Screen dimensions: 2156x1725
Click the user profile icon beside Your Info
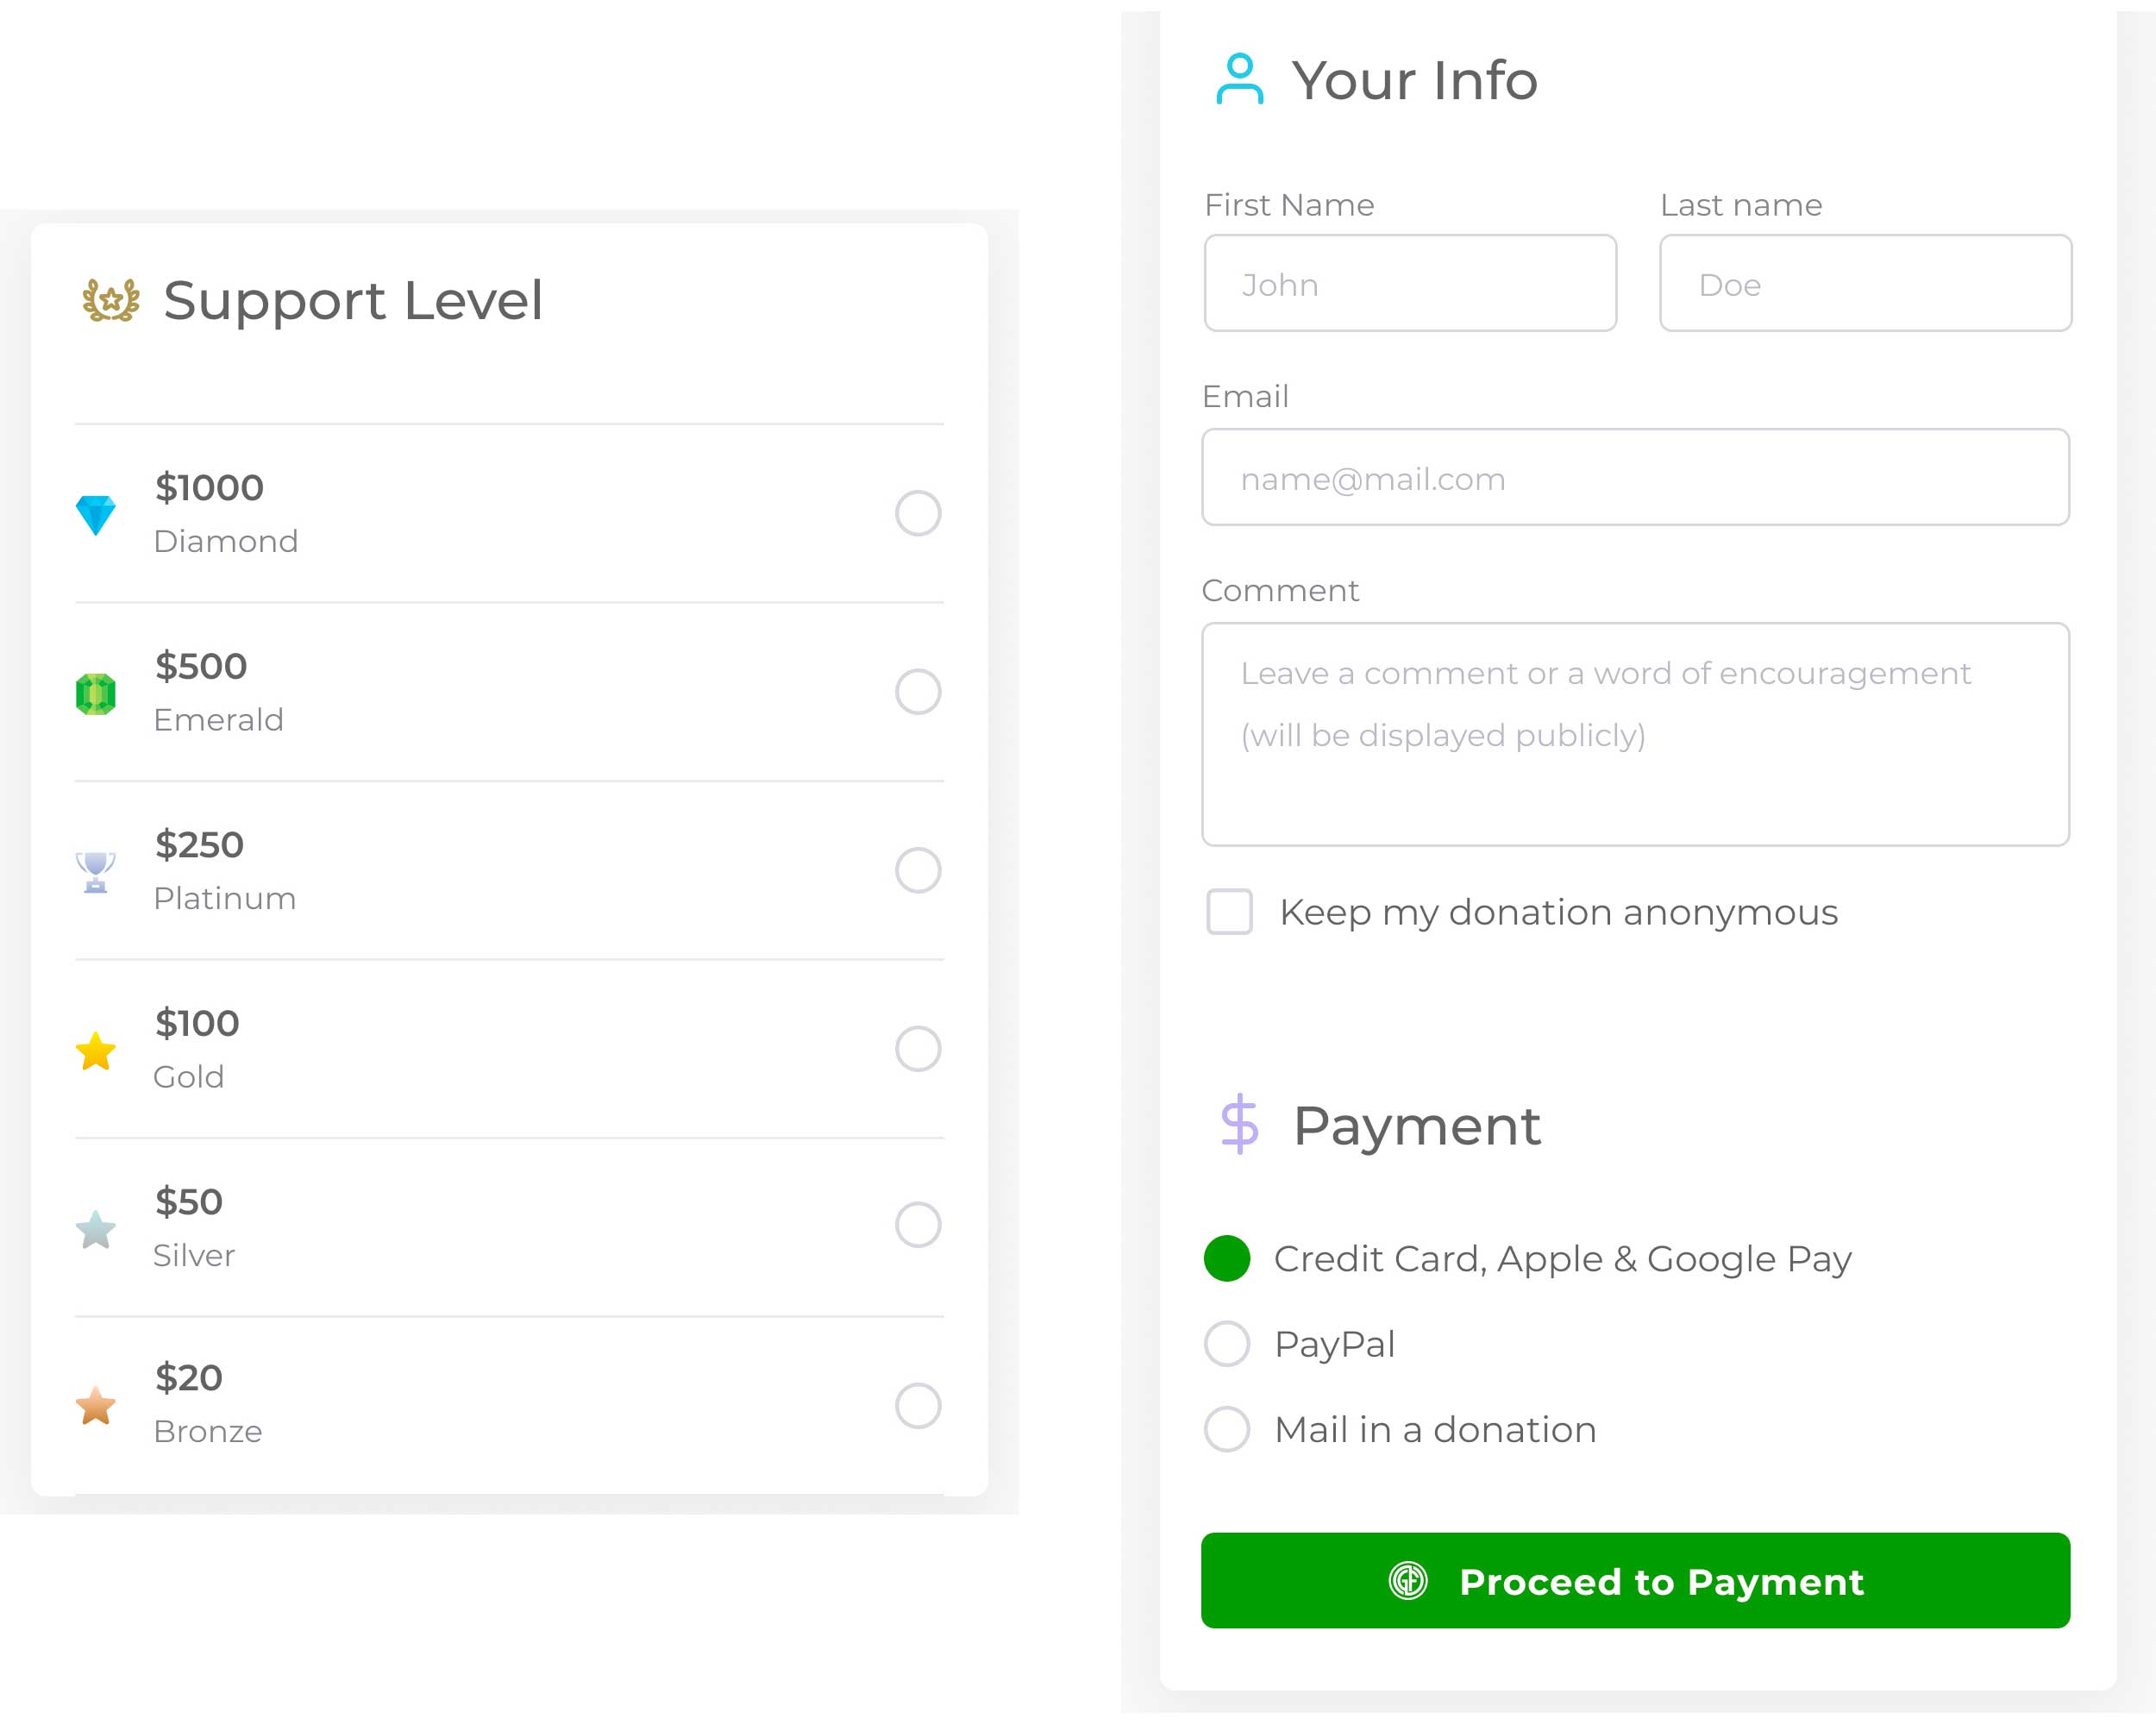click(1239, 79)
